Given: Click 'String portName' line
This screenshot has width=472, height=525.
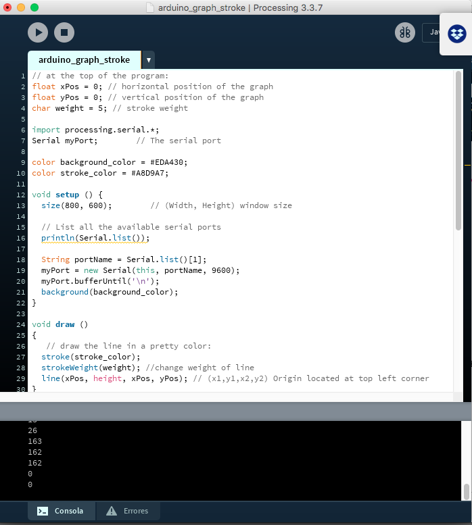Looking at the screenshot, I should point(124,259).
